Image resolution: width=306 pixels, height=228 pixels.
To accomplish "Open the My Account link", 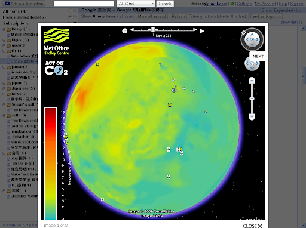I will (x=265, y=4).
